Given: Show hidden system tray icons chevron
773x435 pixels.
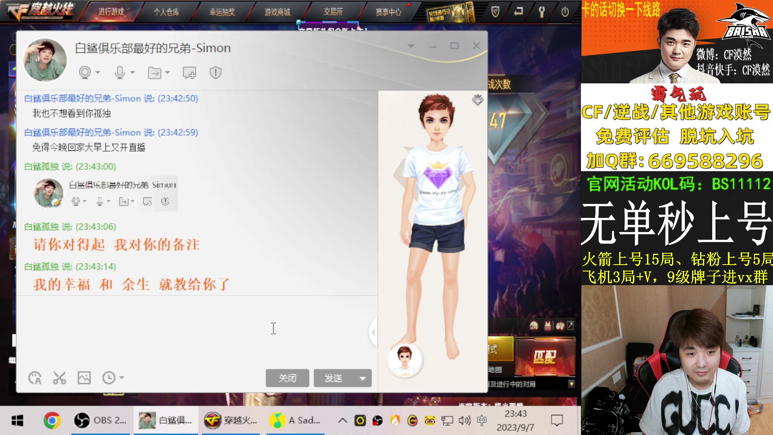Looking at the screenshot, I should tap(343, 421).
